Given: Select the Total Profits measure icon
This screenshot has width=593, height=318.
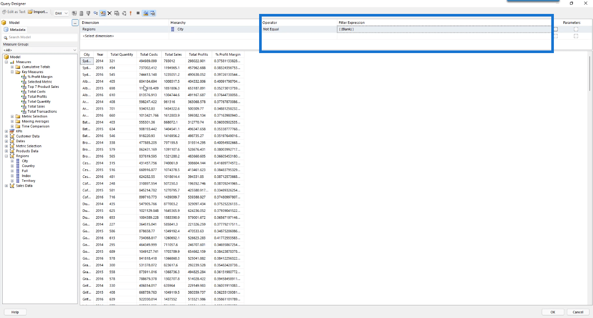Looking at the screenshot, I should point(24,97).
